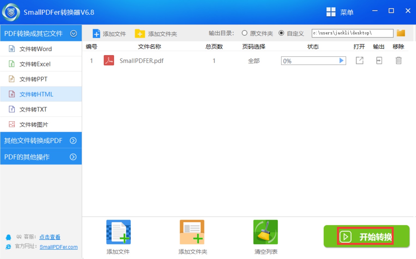Browse output folder with yellow folder icon

point(401,33)
